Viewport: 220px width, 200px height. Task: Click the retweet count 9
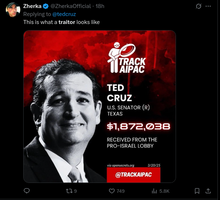pyautogui.click(x=75, y=191)
